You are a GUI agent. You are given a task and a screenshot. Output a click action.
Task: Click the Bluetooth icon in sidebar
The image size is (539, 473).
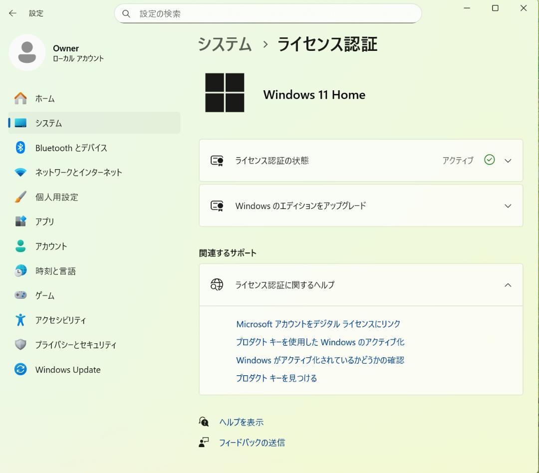(x=20, y=148)
